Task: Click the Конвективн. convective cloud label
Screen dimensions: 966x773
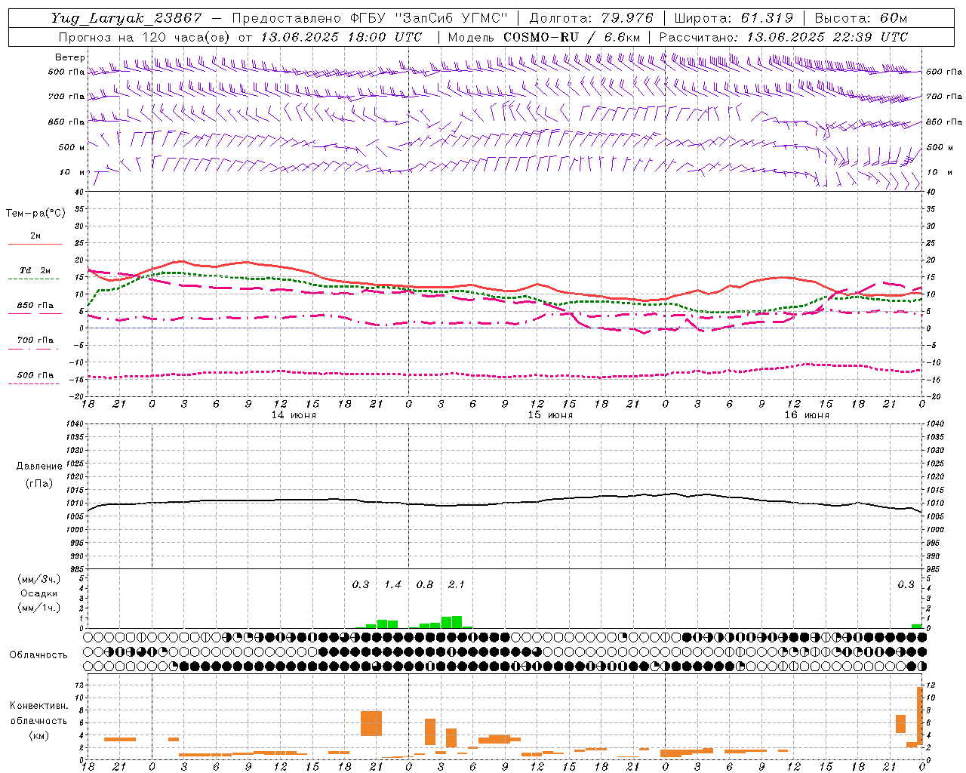Action: click(38, 706)
